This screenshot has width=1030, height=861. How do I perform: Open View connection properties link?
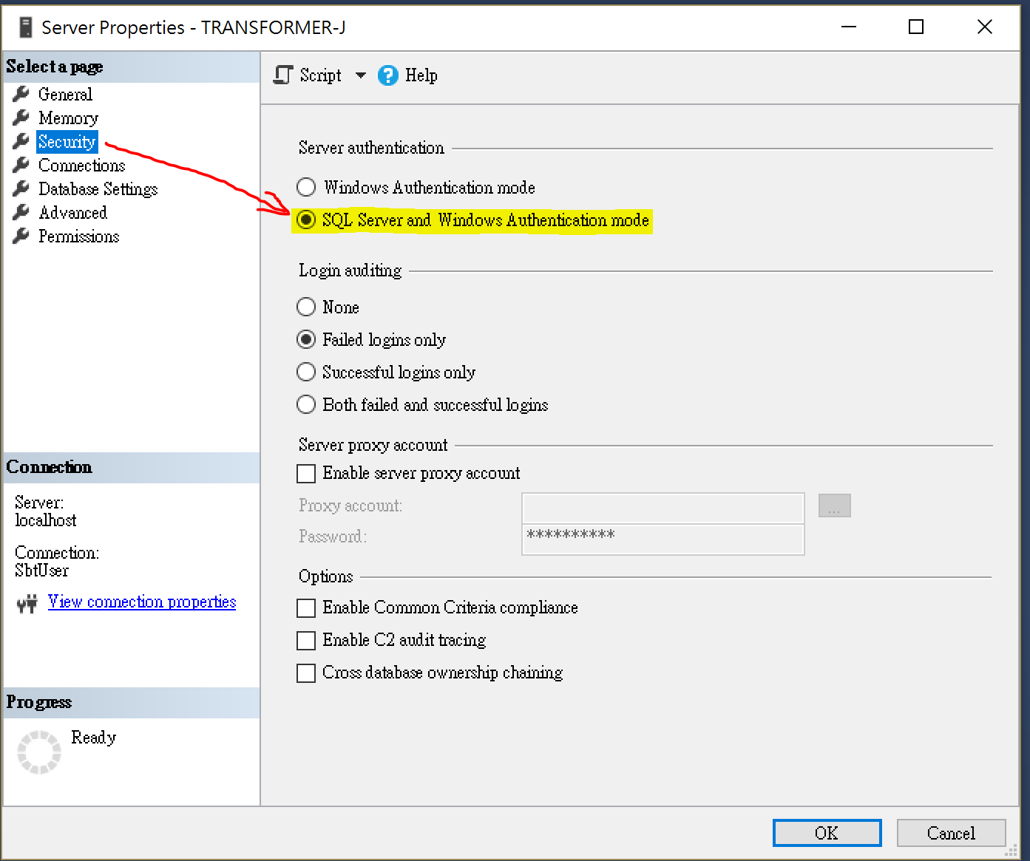pos(142,602)
